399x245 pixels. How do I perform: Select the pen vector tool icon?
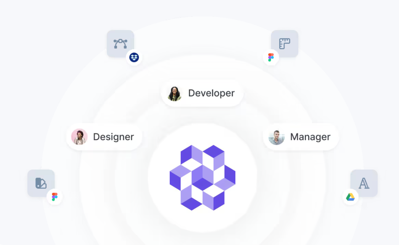[120, 43]
